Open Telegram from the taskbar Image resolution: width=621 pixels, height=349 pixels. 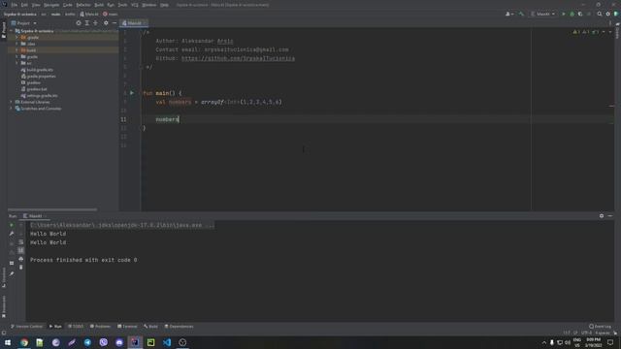pyautogui.click(x=87, y=342)
